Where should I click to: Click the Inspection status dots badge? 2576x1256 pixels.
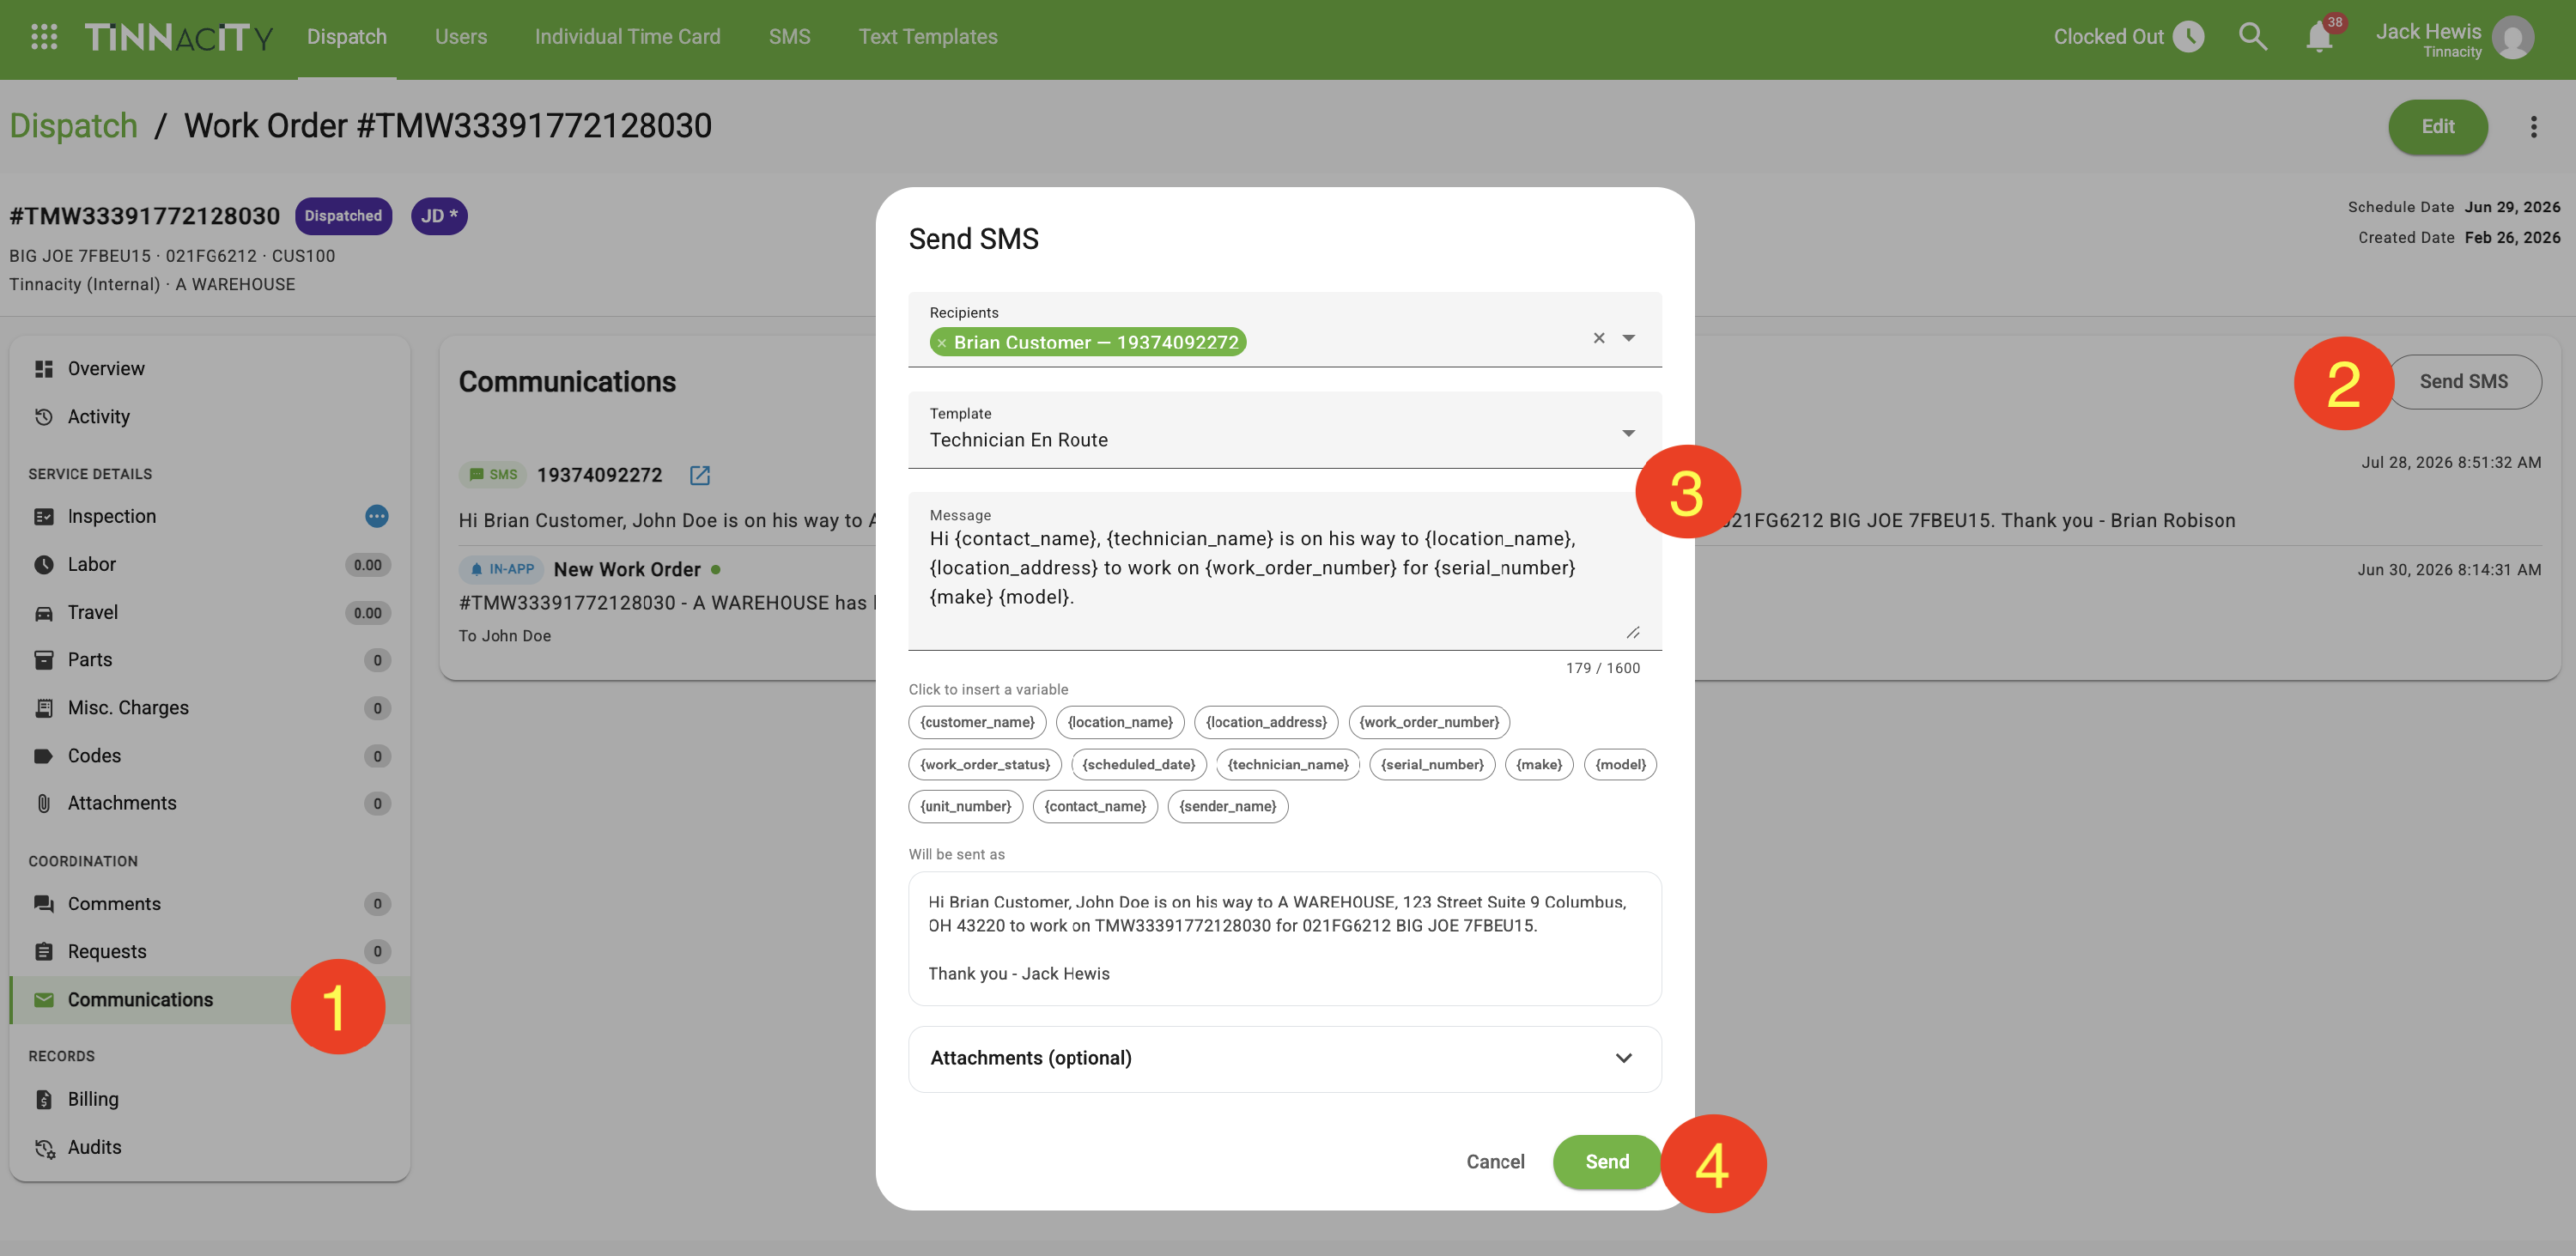(376, 516)
